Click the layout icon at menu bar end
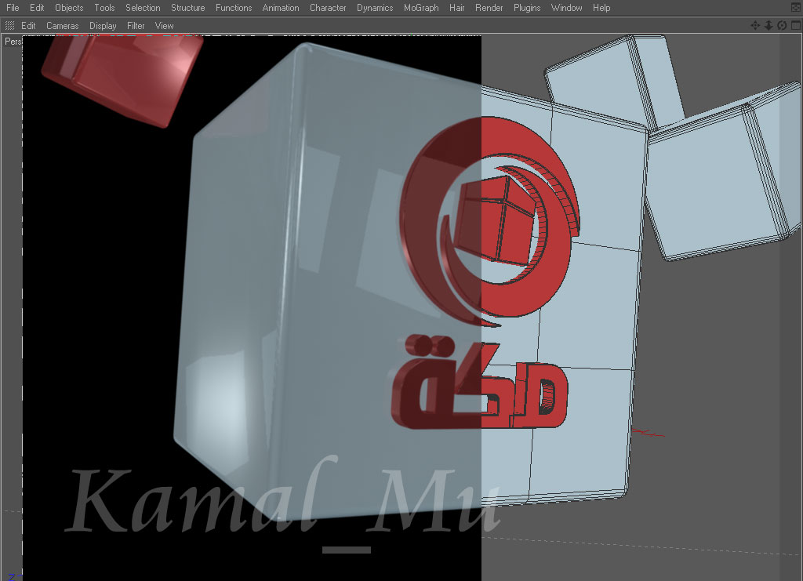803x581 pixels. click(x=796, y=8)
